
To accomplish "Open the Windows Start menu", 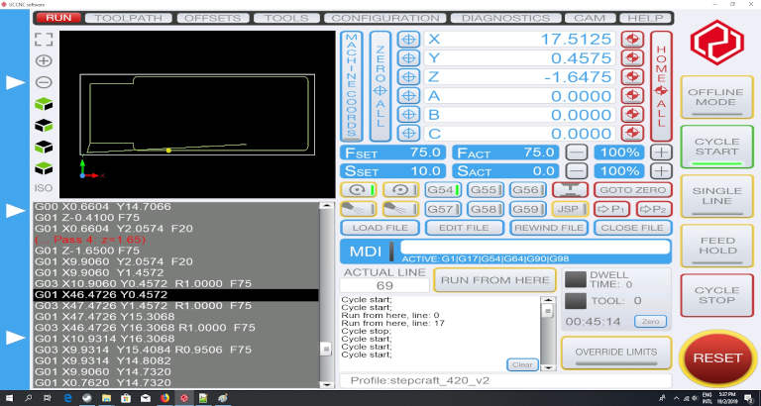I will pos(10,398).
